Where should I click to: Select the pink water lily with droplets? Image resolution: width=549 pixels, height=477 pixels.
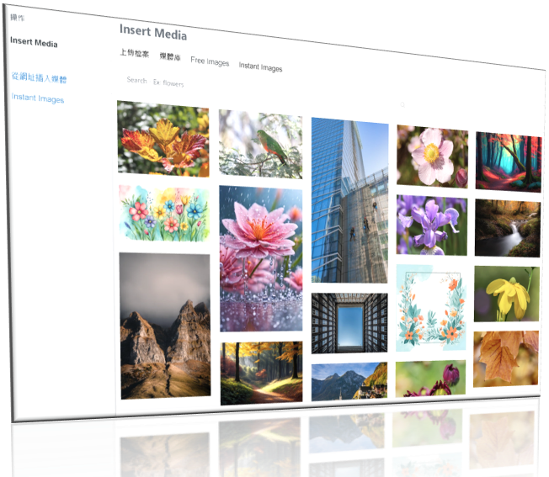click(260, 257)
